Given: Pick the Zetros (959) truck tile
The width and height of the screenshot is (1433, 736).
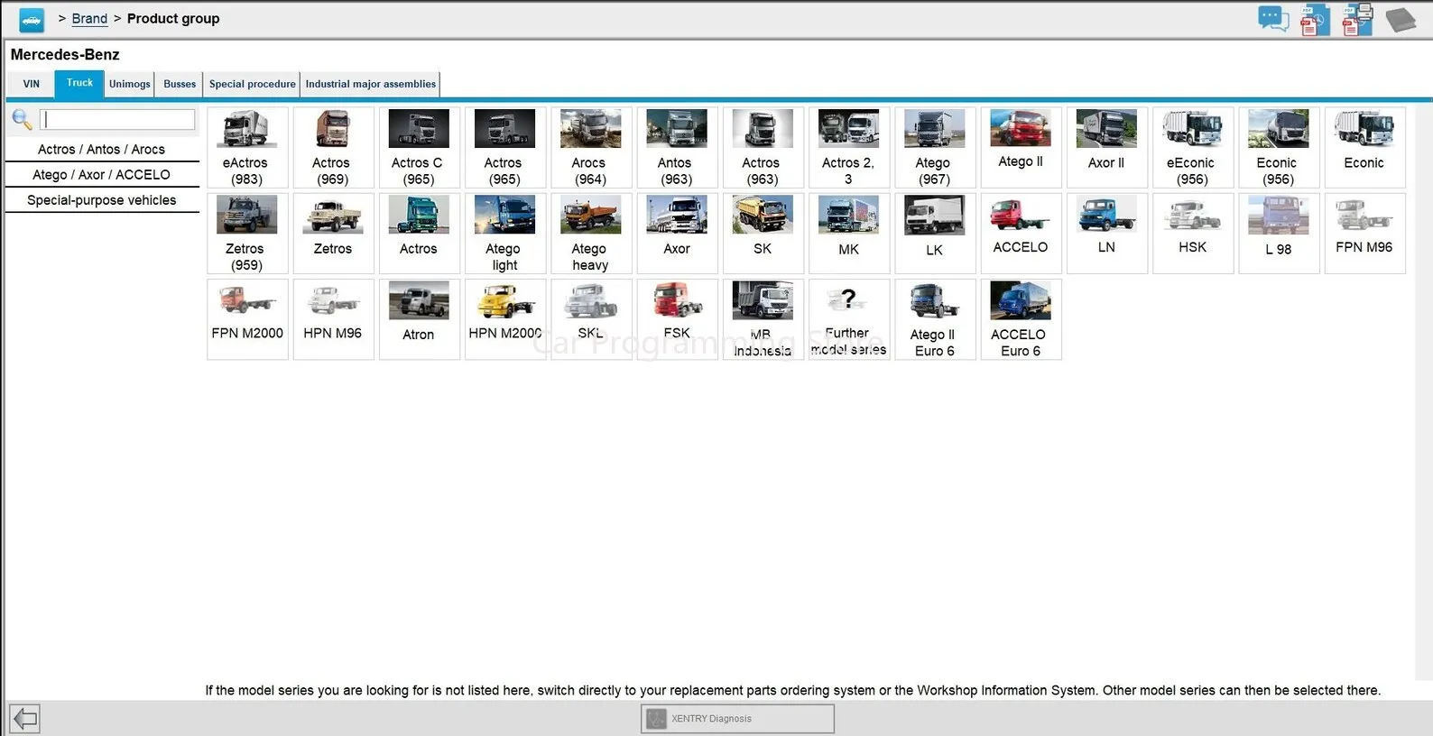Looking at the screenshot, I should pos(247,233).
